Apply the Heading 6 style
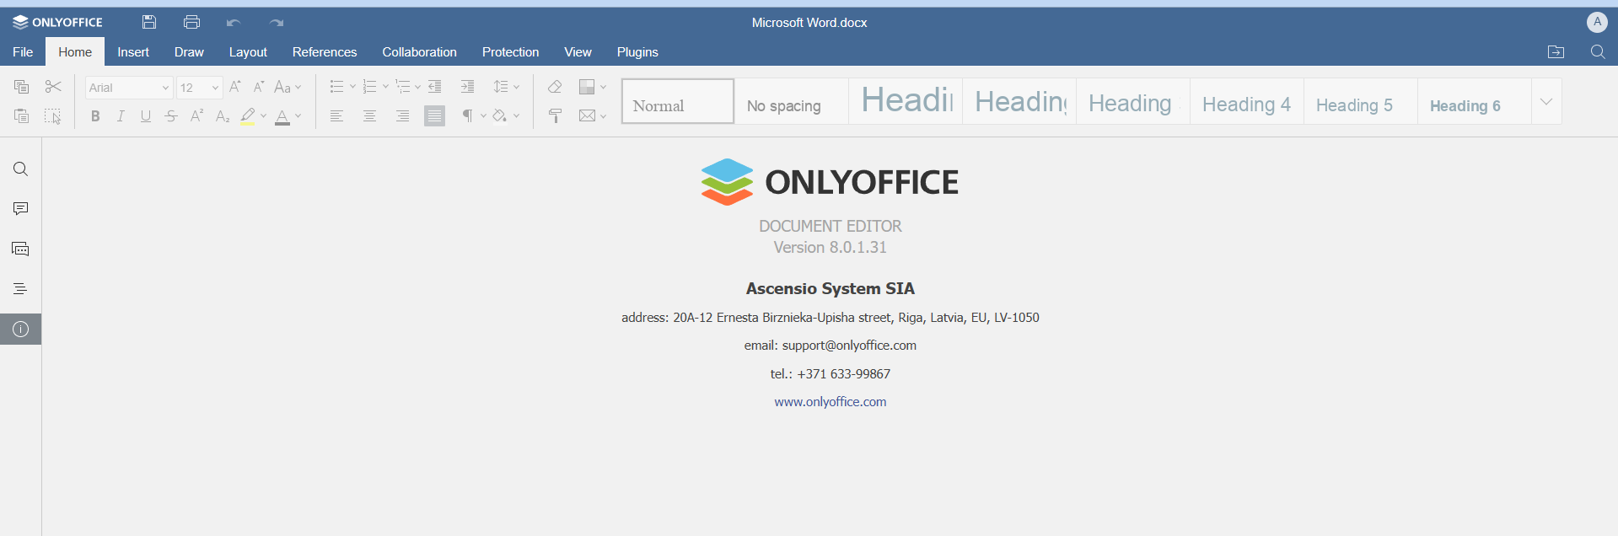 tap(1475, 101)
